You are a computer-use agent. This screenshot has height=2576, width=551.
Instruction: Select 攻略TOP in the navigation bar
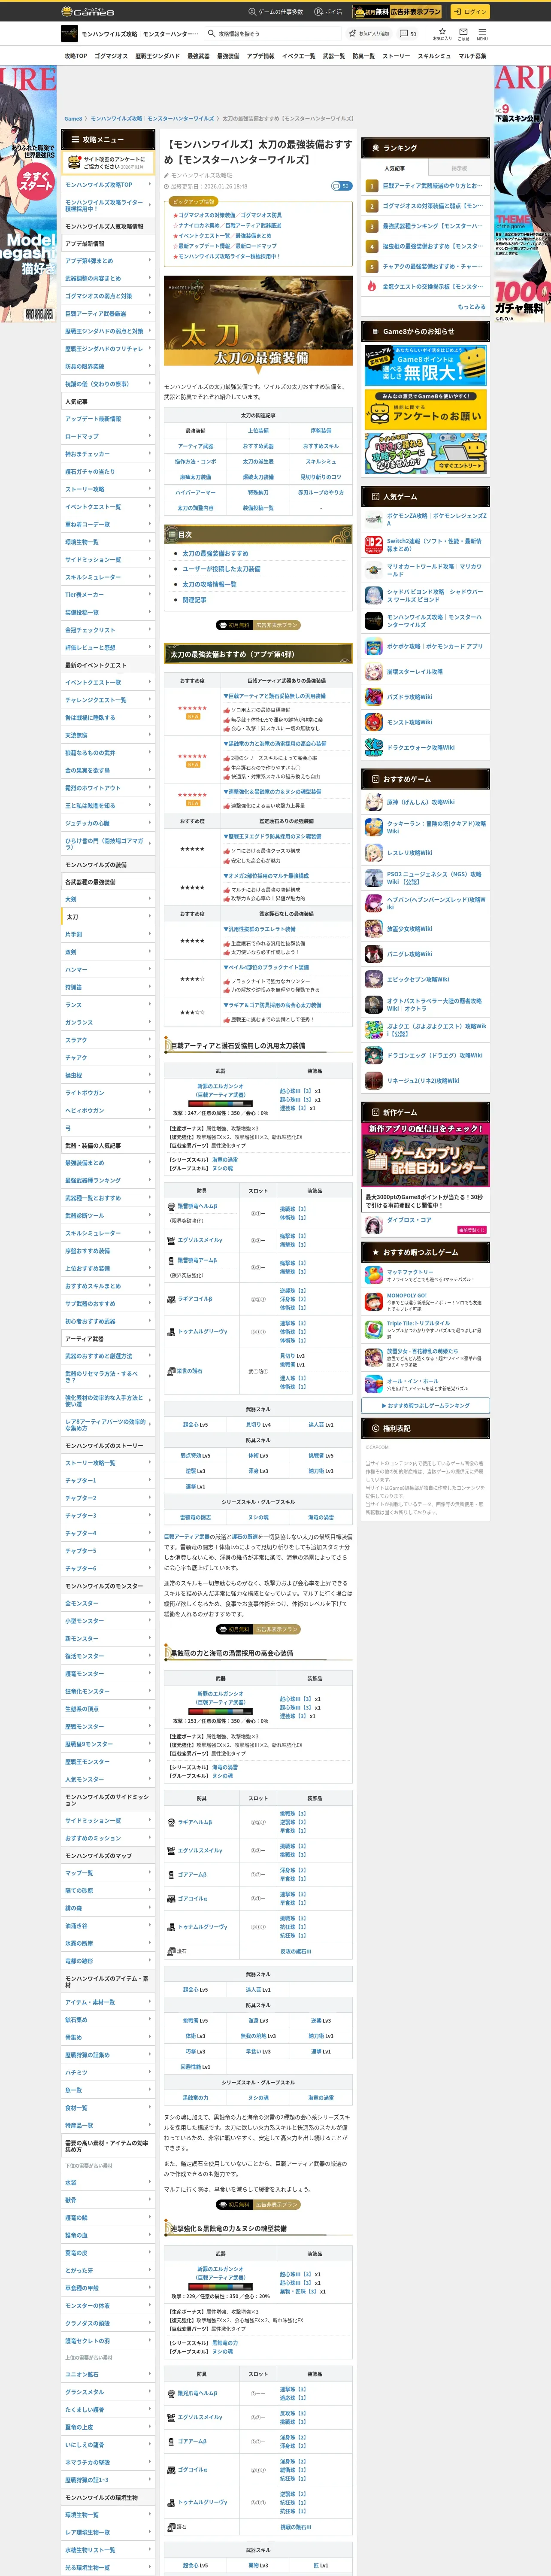pyautogui.click(x=76, y=56)
